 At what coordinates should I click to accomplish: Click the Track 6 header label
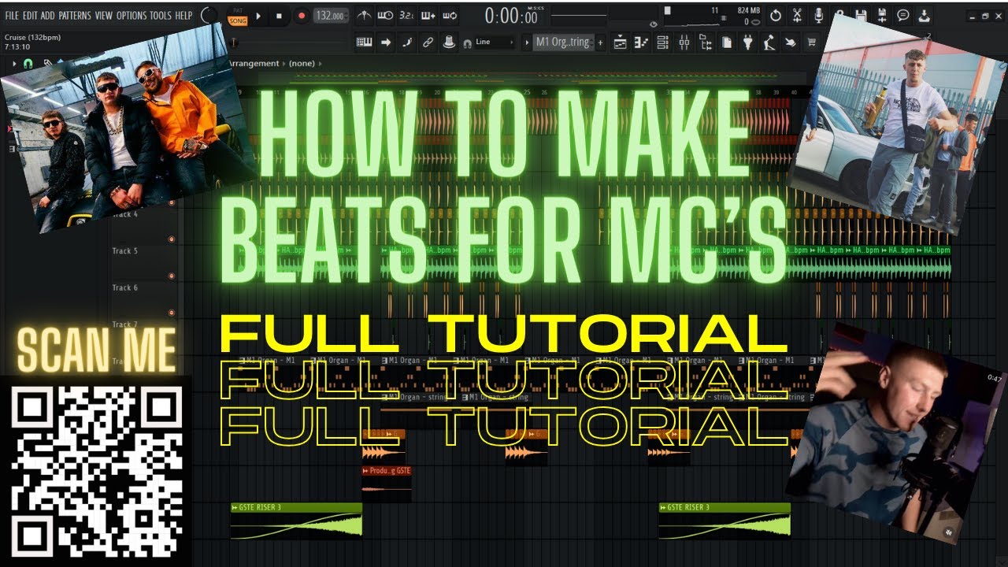(x=124, y=288)
